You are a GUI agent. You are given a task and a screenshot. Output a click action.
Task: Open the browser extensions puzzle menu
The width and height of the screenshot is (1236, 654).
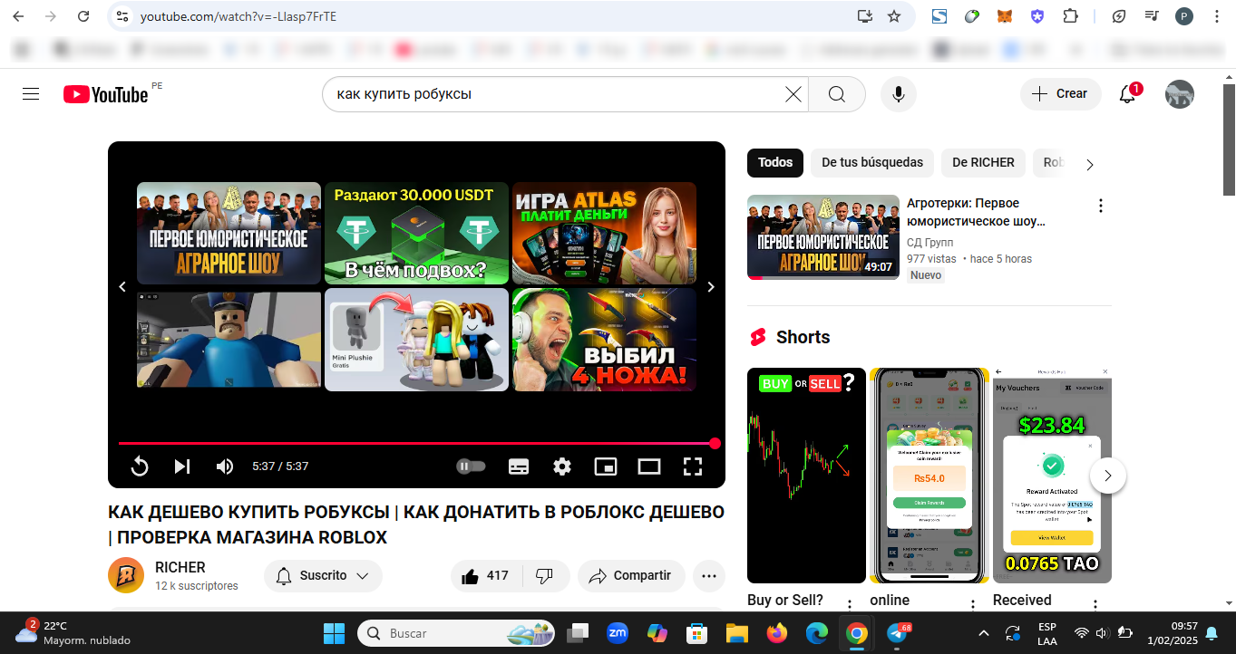(x=1071, y=16)
